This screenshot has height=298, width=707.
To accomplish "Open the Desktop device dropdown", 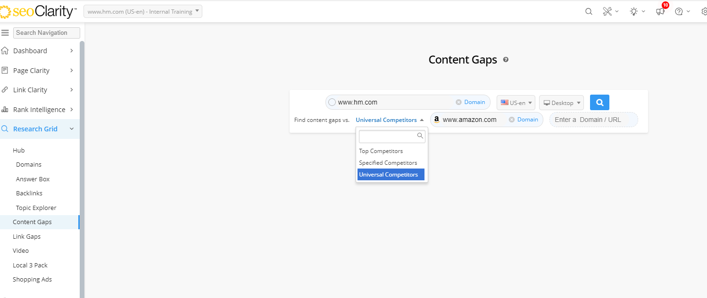I will [x=561, y=103].
